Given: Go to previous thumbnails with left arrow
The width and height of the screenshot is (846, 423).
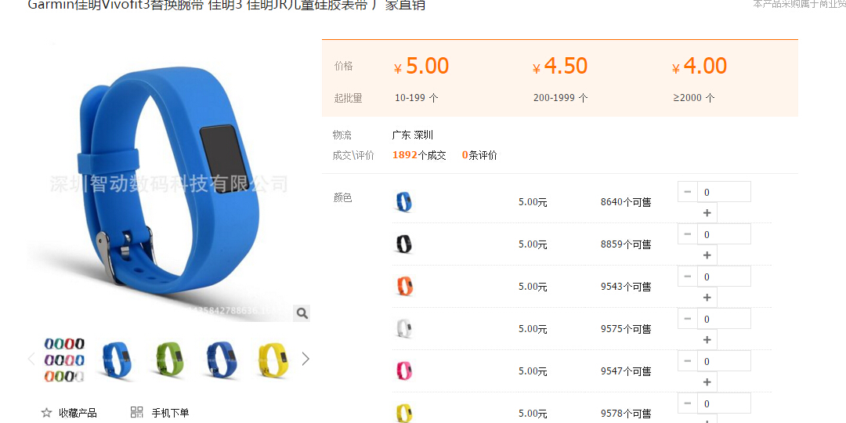Looking at the screenshot, I should click(x=31, y=359).
